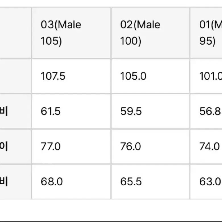Image resolution: width=222 pixels, height=222 pixels.
Task: Click the 107.5 measurement cell
Action: click(71, 76)
